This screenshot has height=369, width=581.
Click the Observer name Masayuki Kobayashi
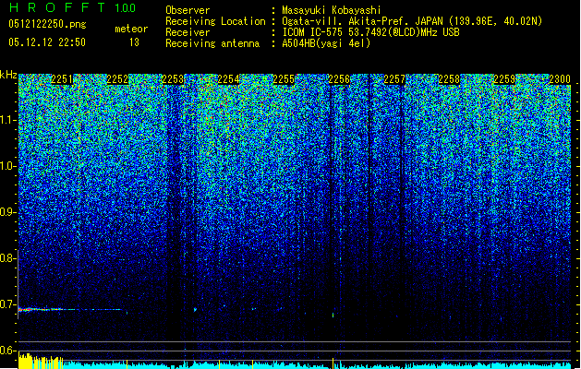(x=332, y=10)
